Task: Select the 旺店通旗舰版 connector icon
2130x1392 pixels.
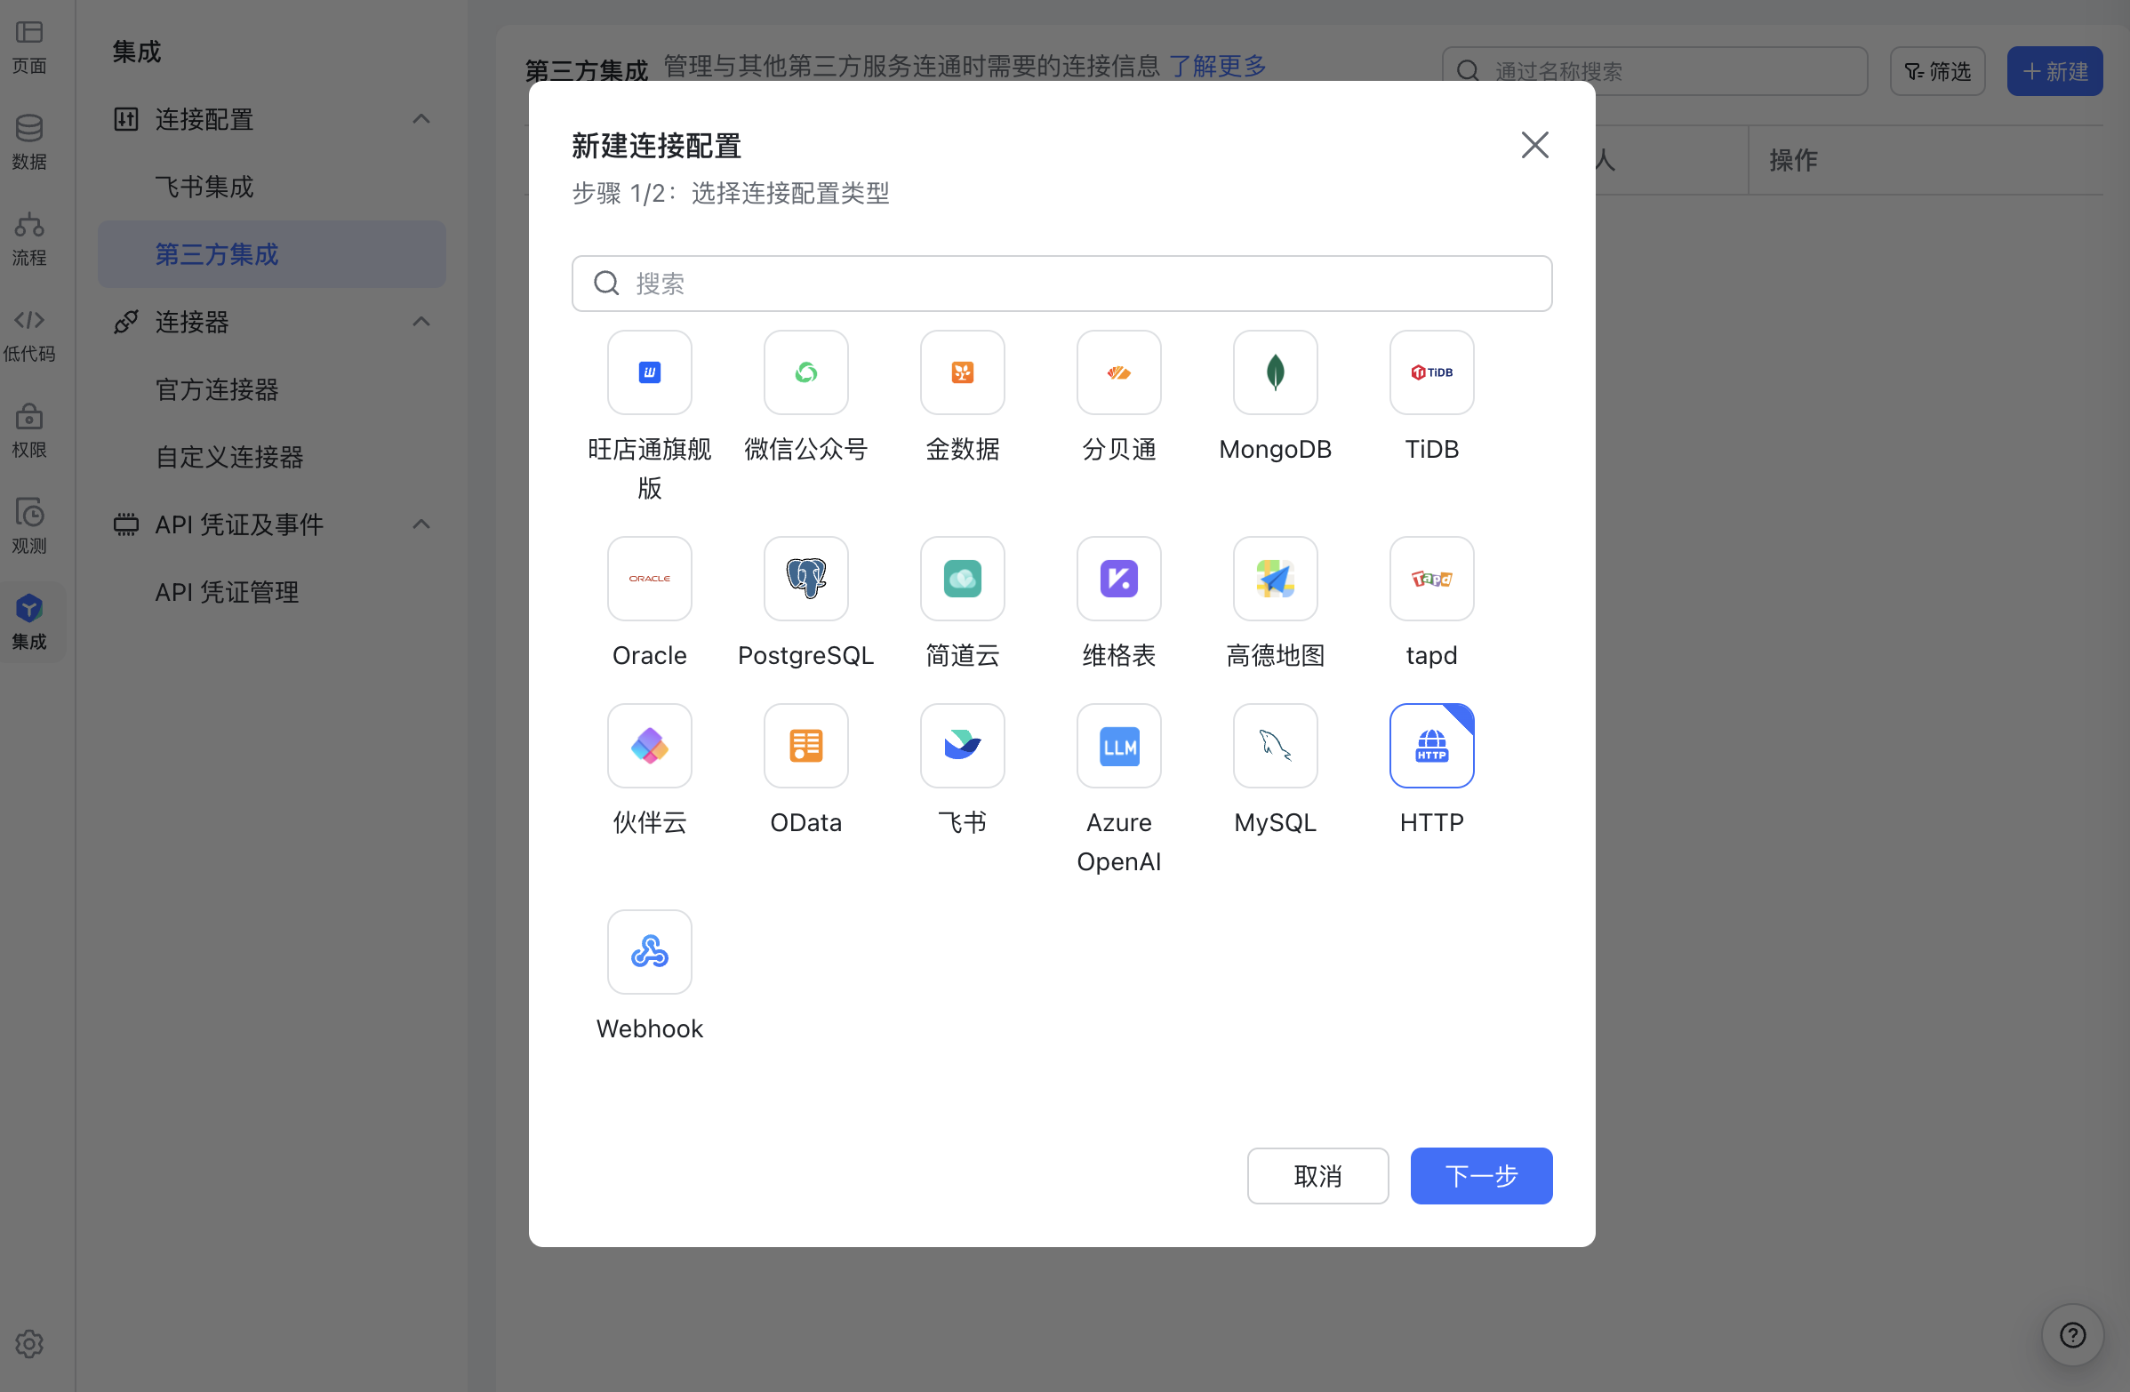Action: 649,372
